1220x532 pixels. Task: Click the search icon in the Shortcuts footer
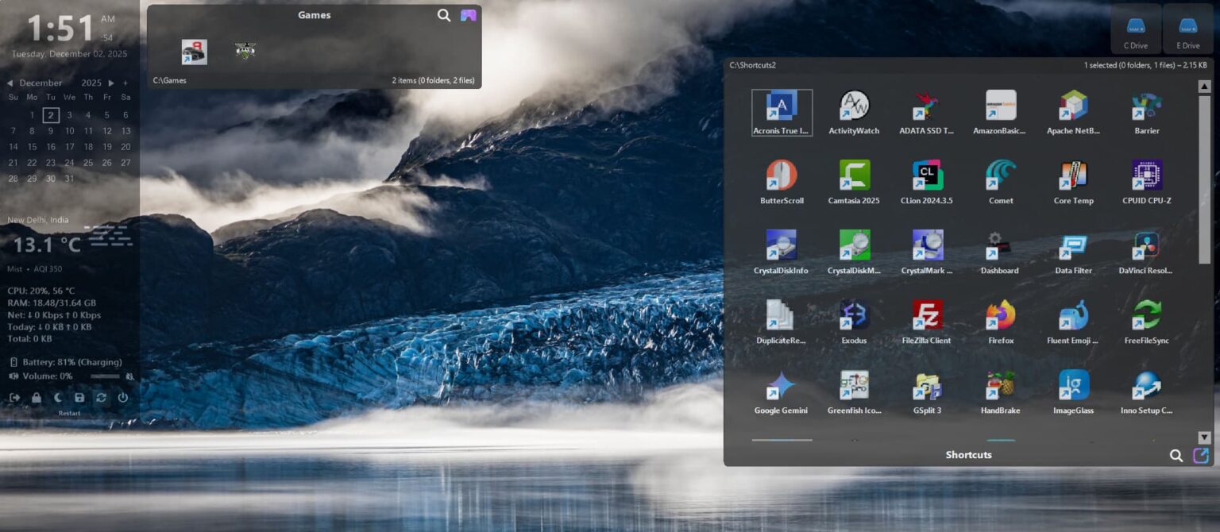[1176, 456]
